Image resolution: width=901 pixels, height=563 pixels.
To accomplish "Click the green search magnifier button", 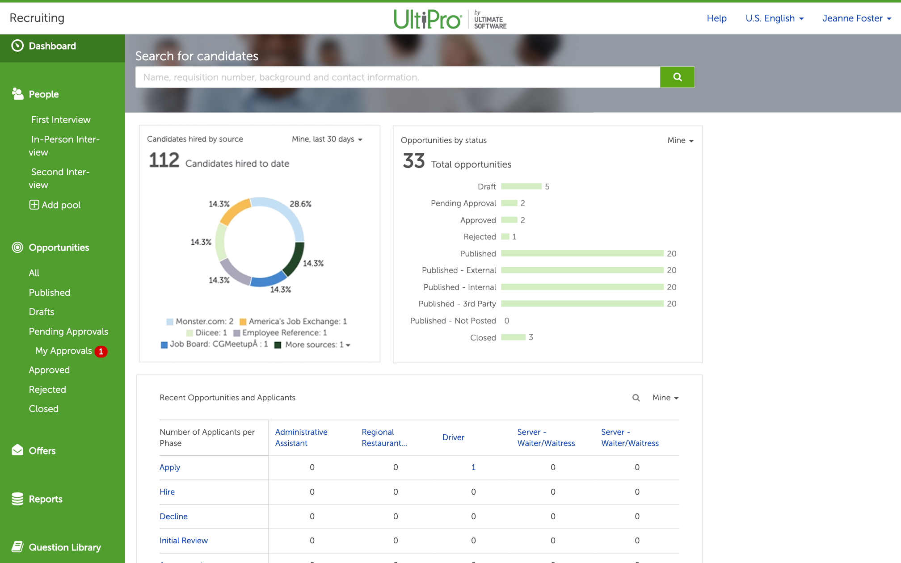I will (x=677, y=77).
